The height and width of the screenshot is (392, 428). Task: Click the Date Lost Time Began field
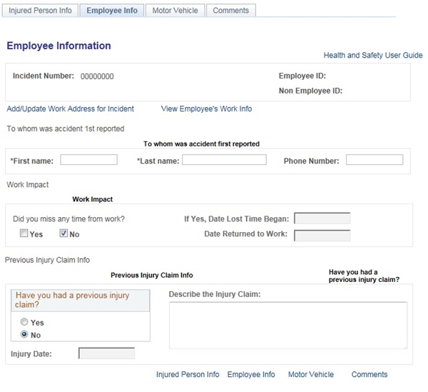click(322, 218)
